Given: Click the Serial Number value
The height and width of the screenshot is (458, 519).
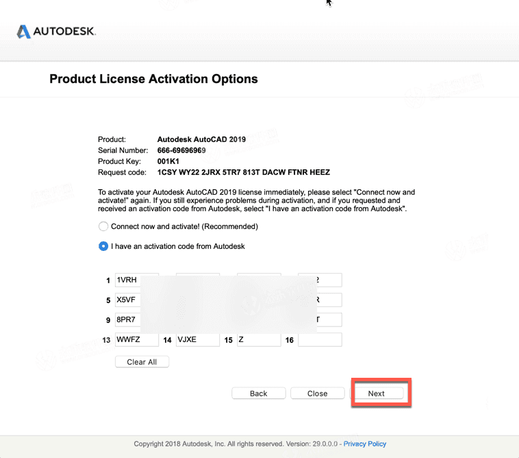Looking at the screenshot, I should pos(181,150).
